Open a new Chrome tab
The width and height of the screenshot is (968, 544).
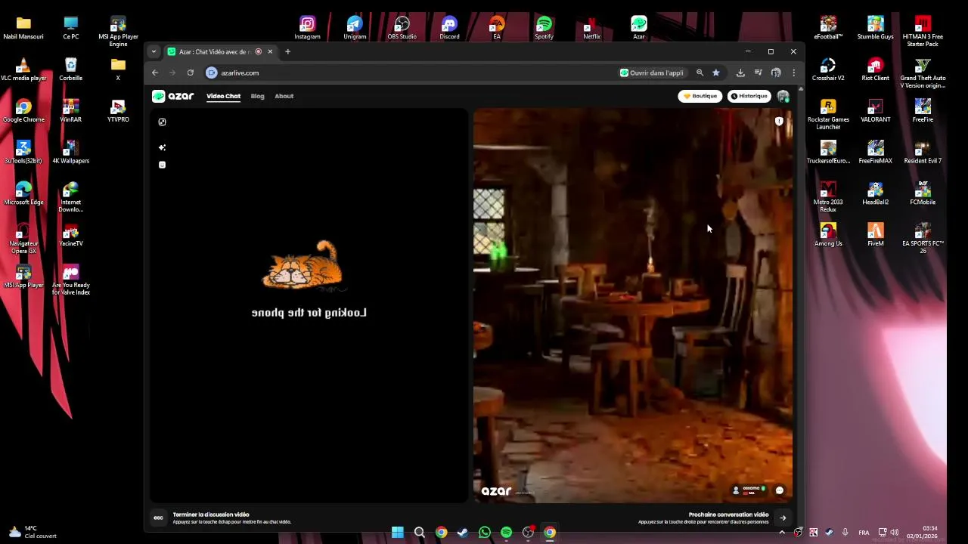point(287,51)
